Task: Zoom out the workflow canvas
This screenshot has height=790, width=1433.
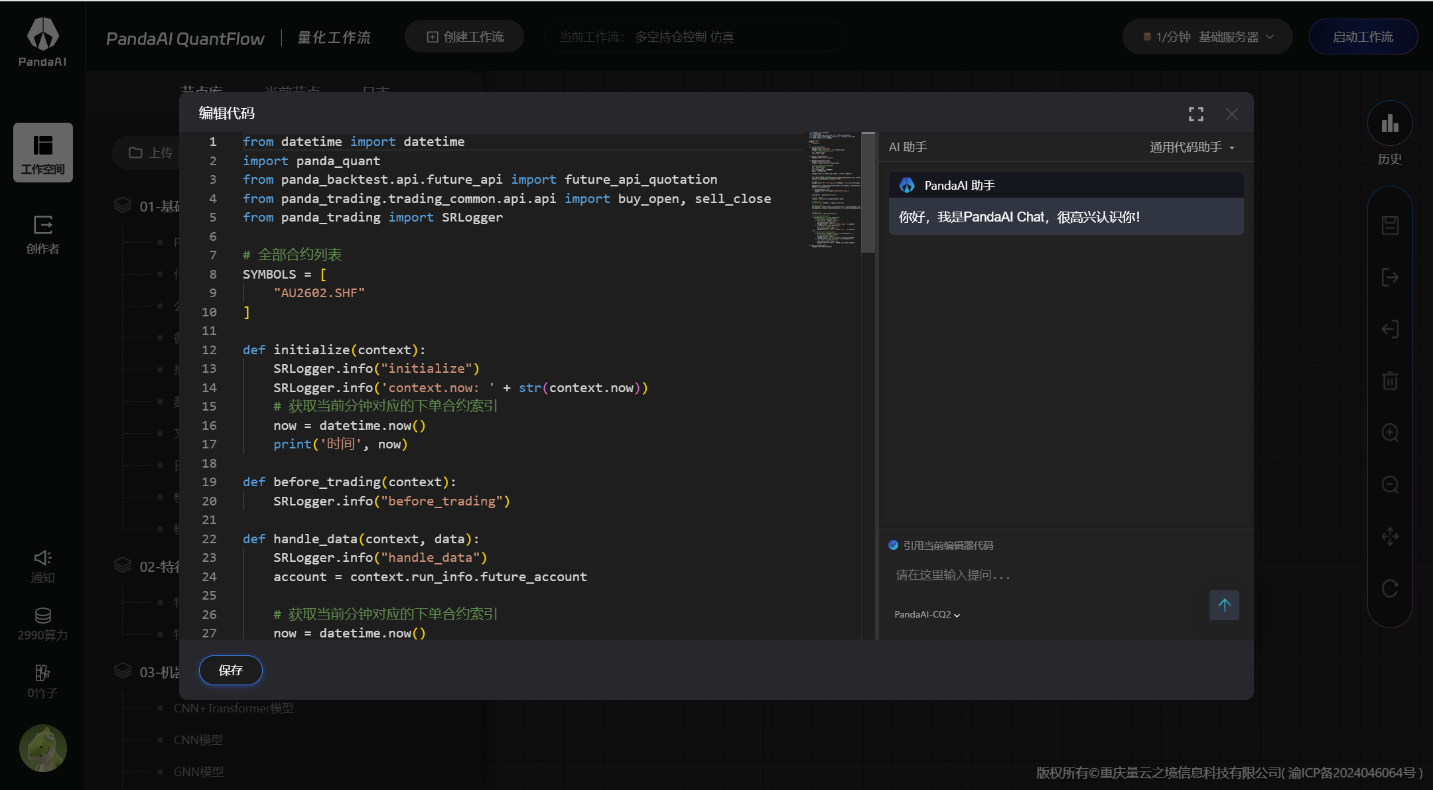Action: pyautogui.click(x=1390, y=484)
